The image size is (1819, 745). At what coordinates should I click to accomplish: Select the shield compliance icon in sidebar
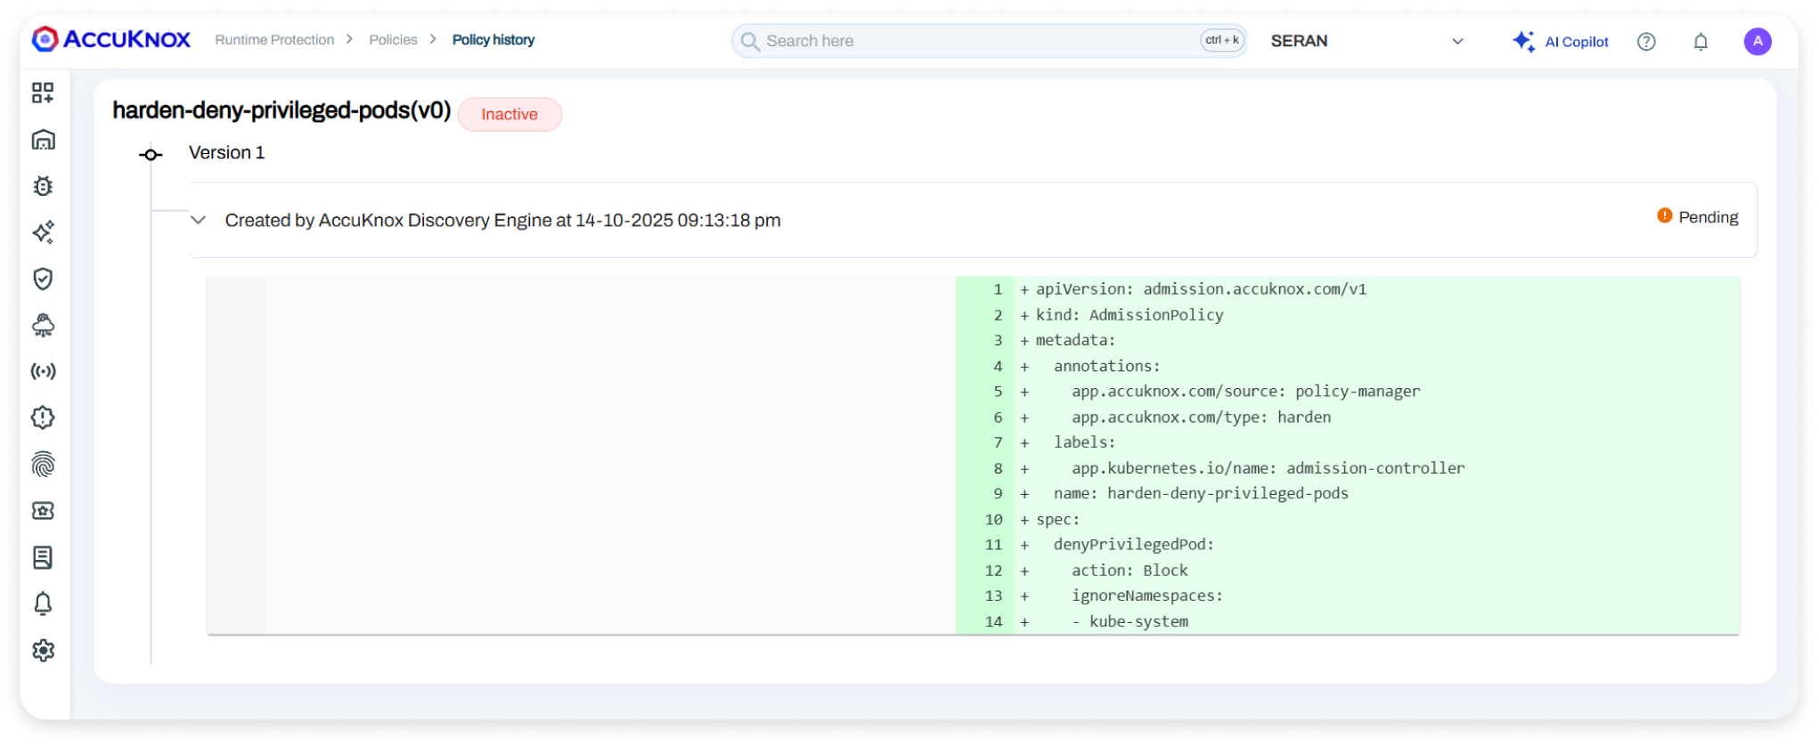[x=43, y=279]
